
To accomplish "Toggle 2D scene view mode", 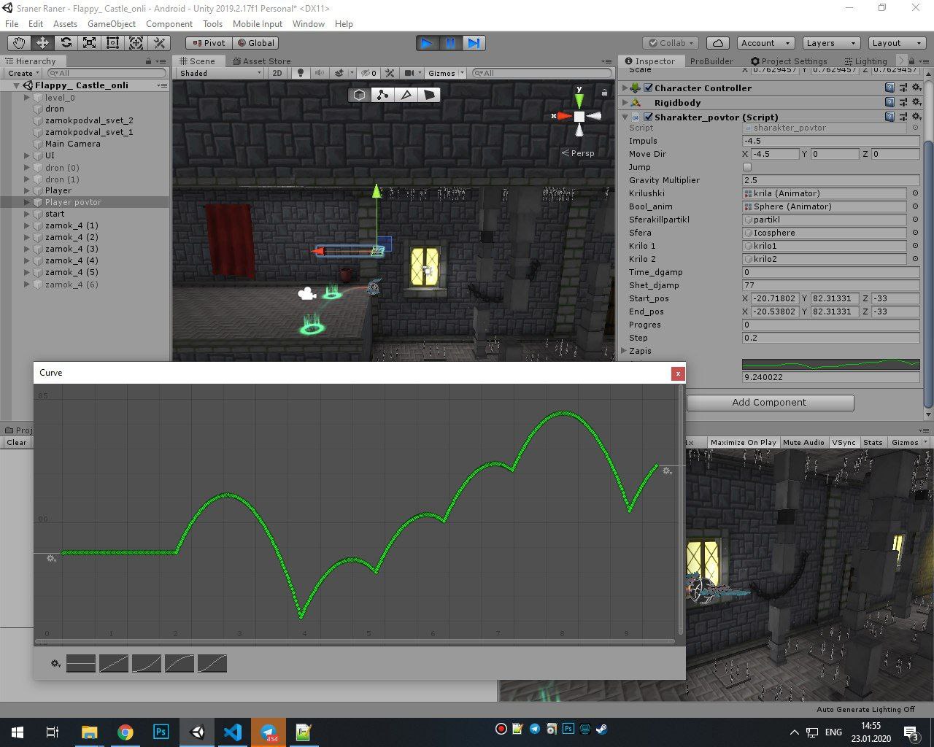I will (277, 73).
